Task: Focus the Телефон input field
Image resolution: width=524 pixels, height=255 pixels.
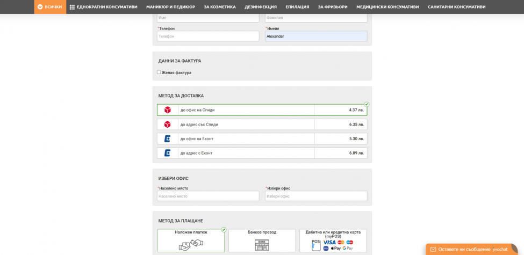Action: [x=208, y=36]
